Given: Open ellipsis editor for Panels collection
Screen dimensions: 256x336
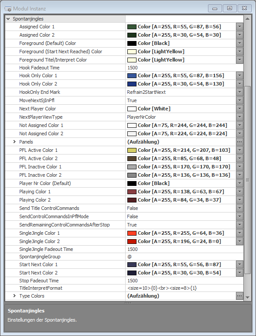Looking at the screenshot, I should click(x=239, y=142).
